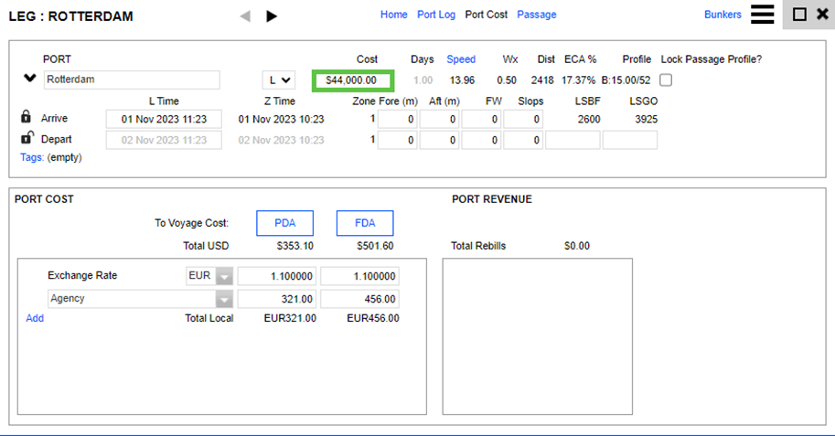
Task: Toggle the Arrive time lock icon
Action: [x=27, y=118]
